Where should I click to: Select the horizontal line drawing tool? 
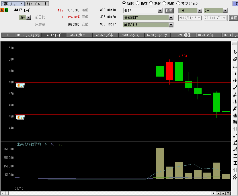235,67
